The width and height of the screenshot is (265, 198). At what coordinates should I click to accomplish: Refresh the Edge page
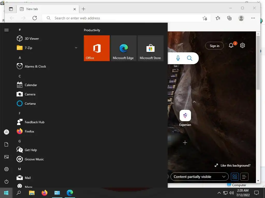click(35, 18)
